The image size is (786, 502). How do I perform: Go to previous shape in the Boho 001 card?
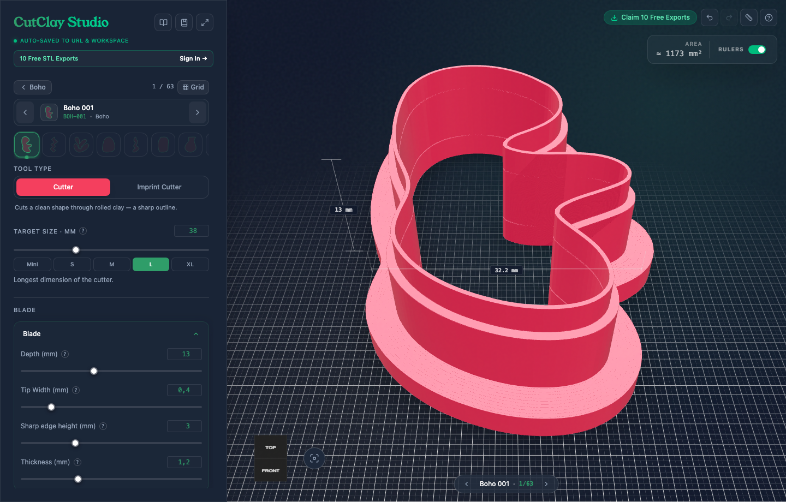[x=25, y=112]
